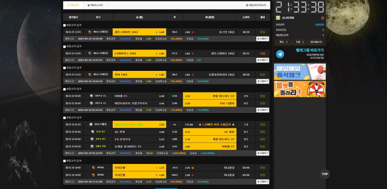
Task: Click the 쪽지 messages button
Action: [282, 42]
